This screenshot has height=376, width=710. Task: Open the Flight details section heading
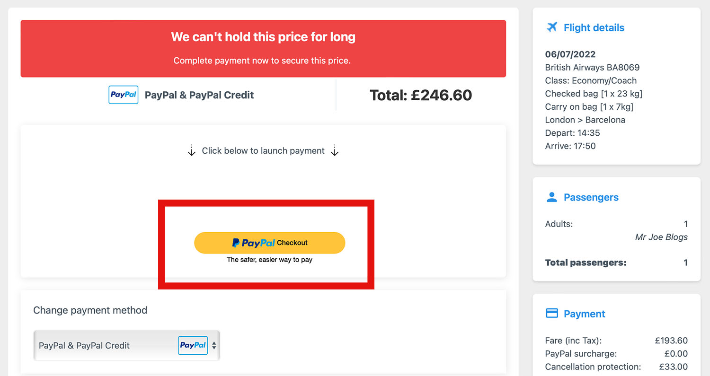(594, 27)
